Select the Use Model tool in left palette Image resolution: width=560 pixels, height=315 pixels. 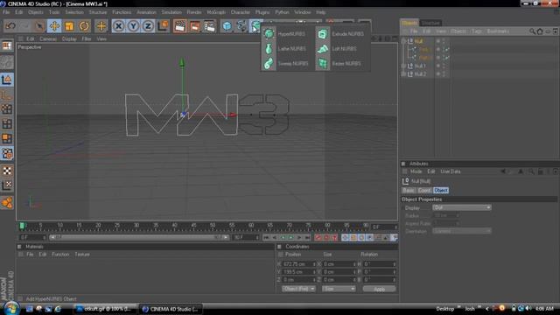click(x=7, y=80)
